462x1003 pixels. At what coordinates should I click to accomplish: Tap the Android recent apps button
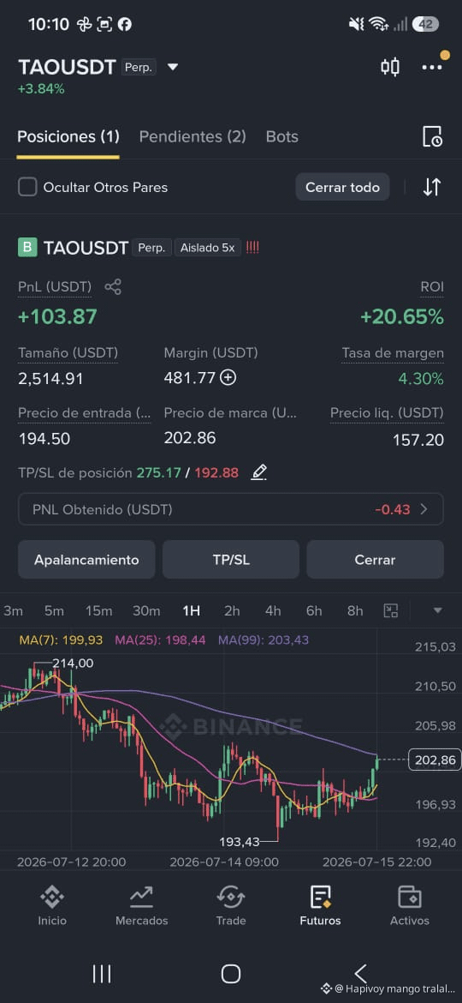(102, 974)
